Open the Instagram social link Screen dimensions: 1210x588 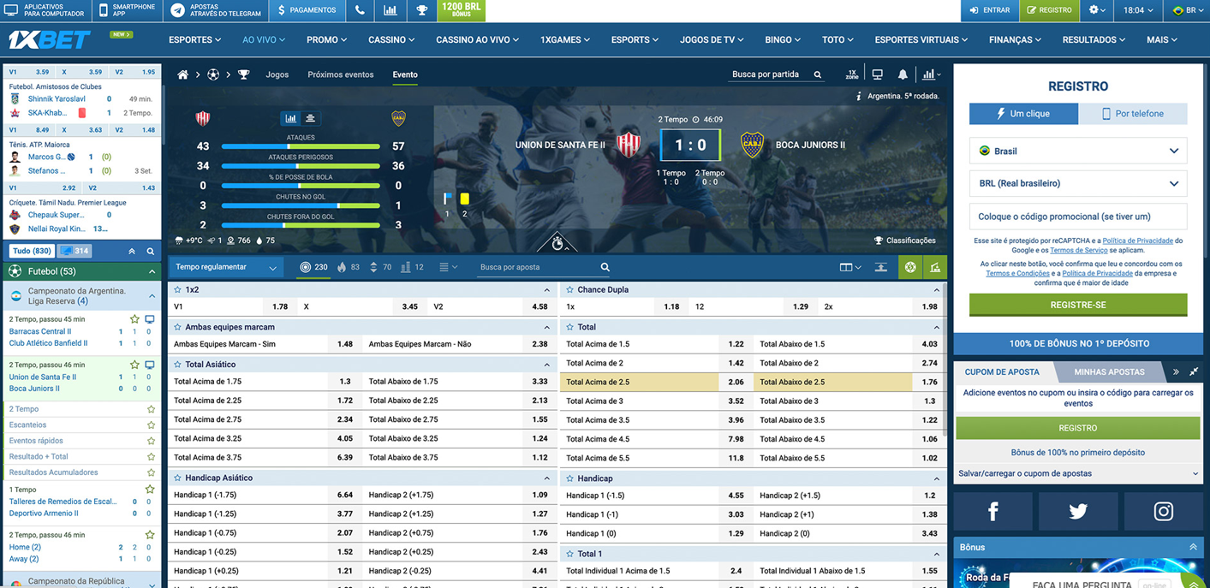[1163, 512]
